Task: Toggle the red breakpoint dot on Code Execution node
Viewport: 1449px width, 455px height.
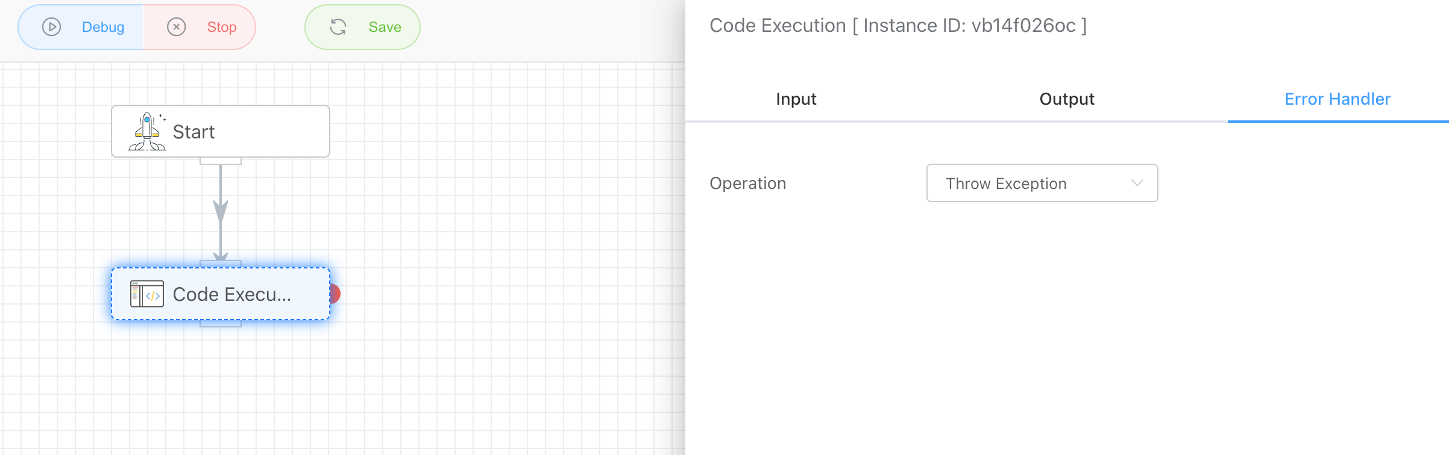Action: tap(335, 294)
